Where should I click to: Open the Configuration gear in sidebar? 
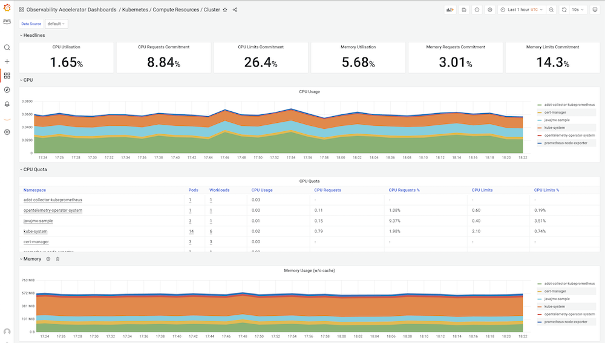(7, 132)
